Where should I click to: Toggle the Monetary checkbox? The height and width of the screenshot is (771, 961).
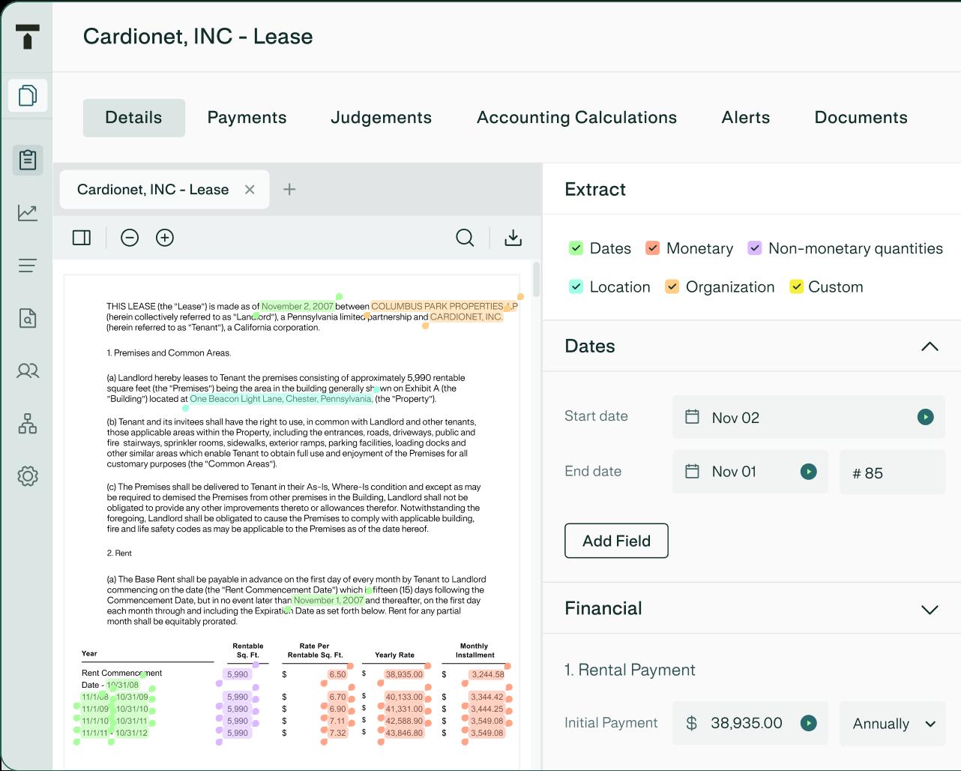(653, 248)
